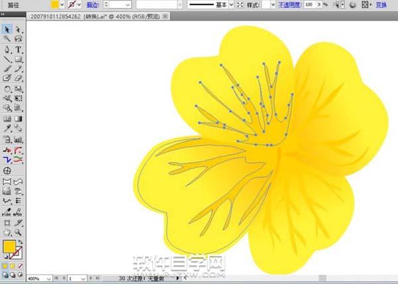Select the Hand tool
Viewport: 398px width, 284px height.
pyautogui.click(x=7, y=233)
